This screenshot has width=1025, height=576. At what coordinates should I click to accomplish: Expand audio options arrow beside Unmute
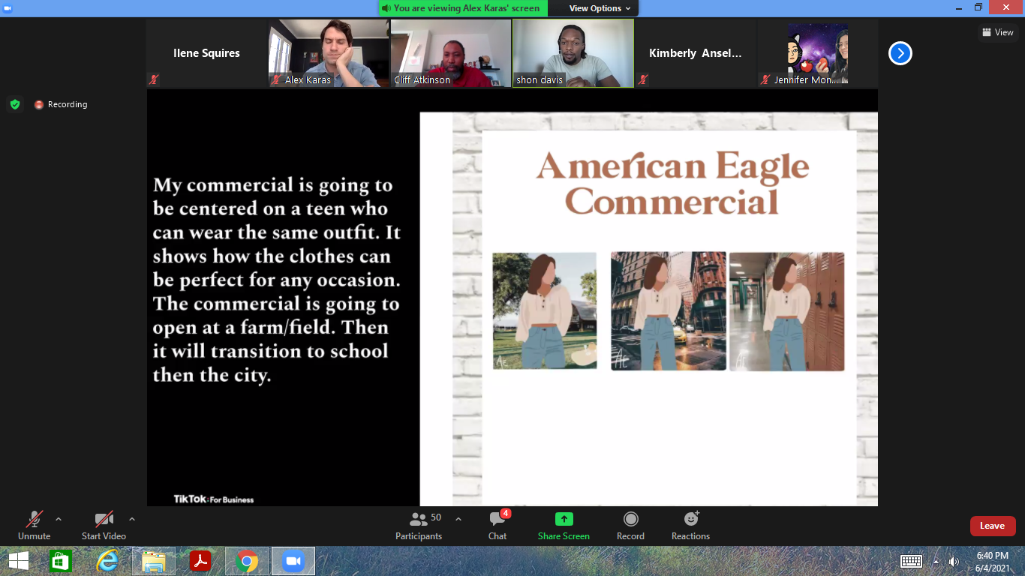pos(59,519)
